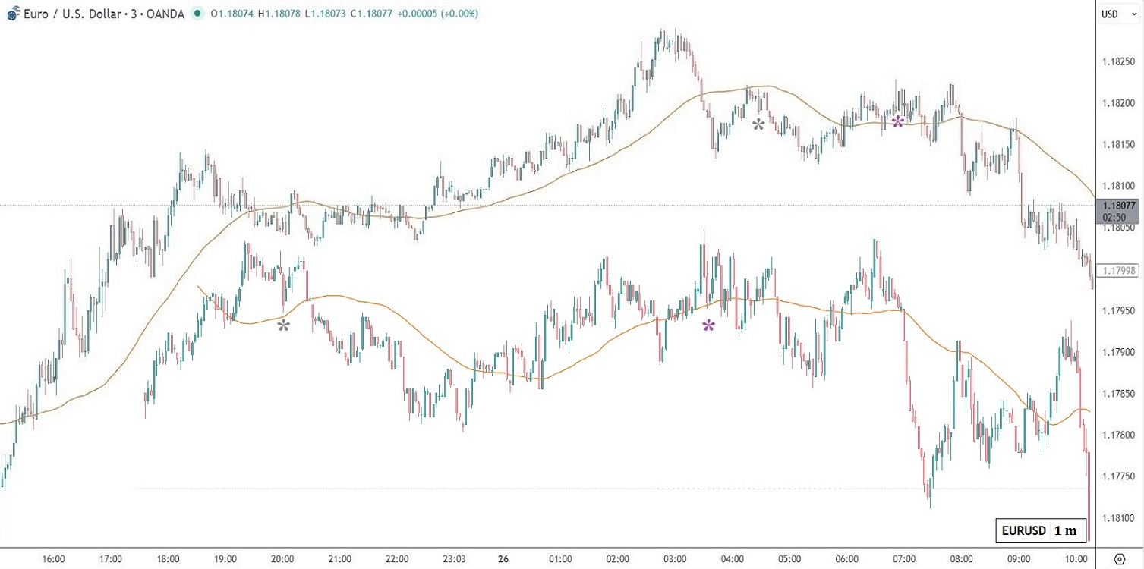Click the 16:00 time axis label
Image resolution: width=1144 pixels, height=569 pixels.
[x=53, y=559]
